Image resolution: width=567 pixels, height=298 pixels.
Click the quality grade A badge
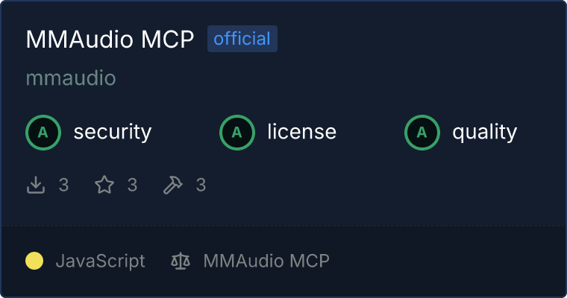422,133
